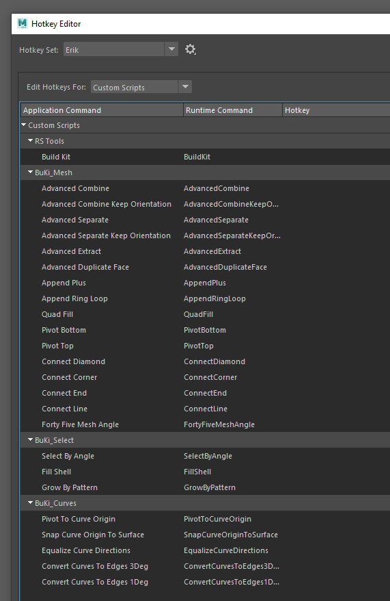Select Convert Curves To Edges 3Deg row
390x601 pixels.
point(206,565)
